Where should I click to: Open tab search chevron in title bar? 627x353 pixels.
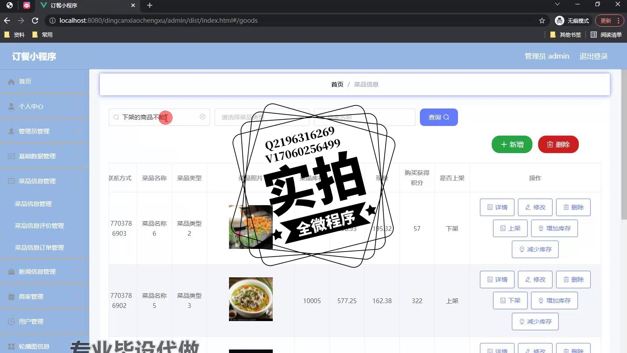557,4
